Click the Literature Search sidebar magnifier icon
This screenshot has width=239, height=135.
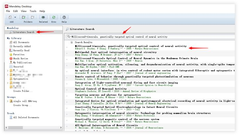[x=11, y=32]
